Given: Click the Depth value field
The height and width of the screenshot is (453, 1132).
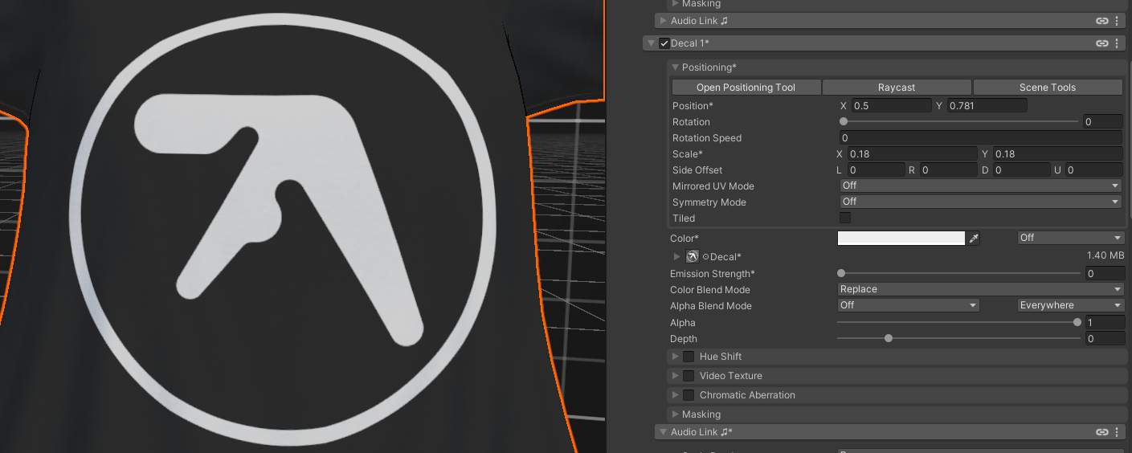Looking at the screenshot, I should (x=1104, y=338).
